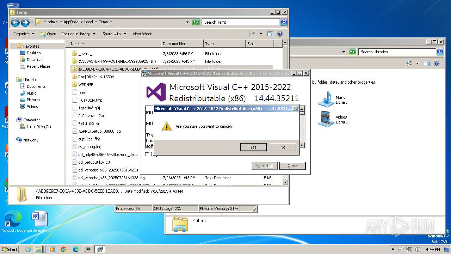Toggle preview pane in Libraries window
Viewport: 451px width, 254px height.
[427, 64]
